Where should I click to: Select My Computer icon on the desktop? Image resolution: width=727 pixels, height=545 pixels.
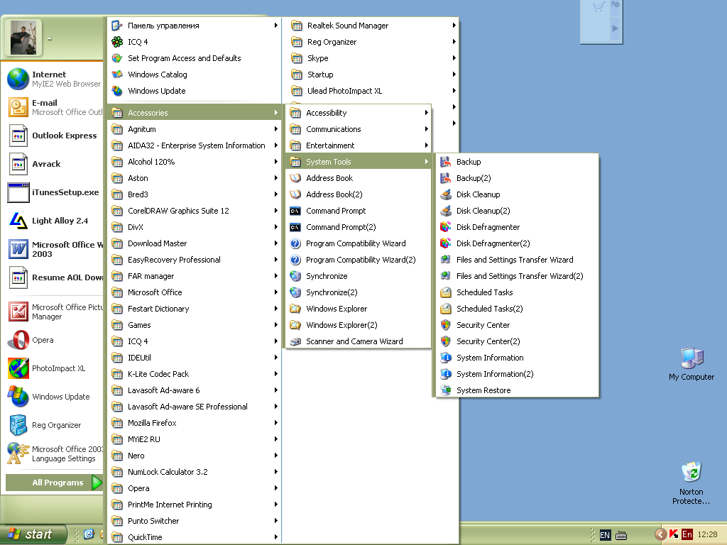point(692,364)
